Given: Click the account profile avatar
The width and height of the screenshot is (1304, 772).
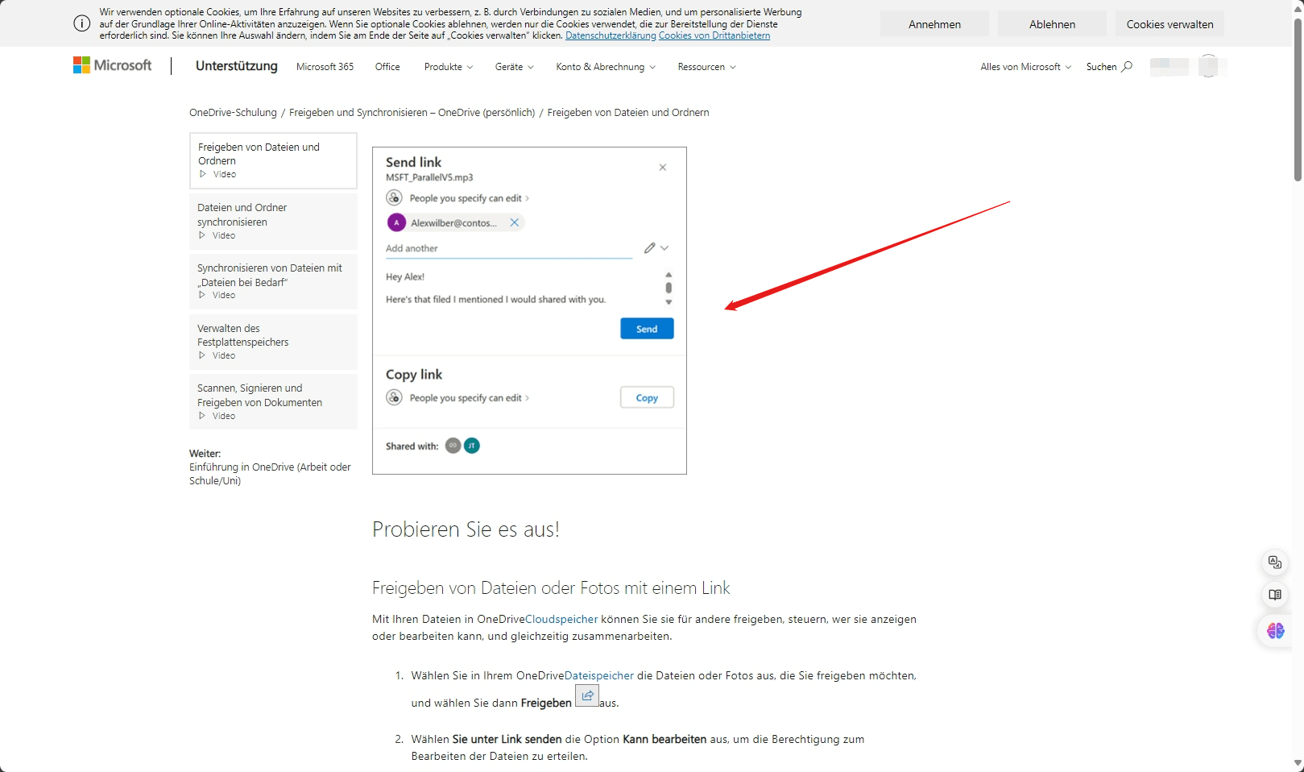Looking at the screenshot, I should (x=1208, y=66).
